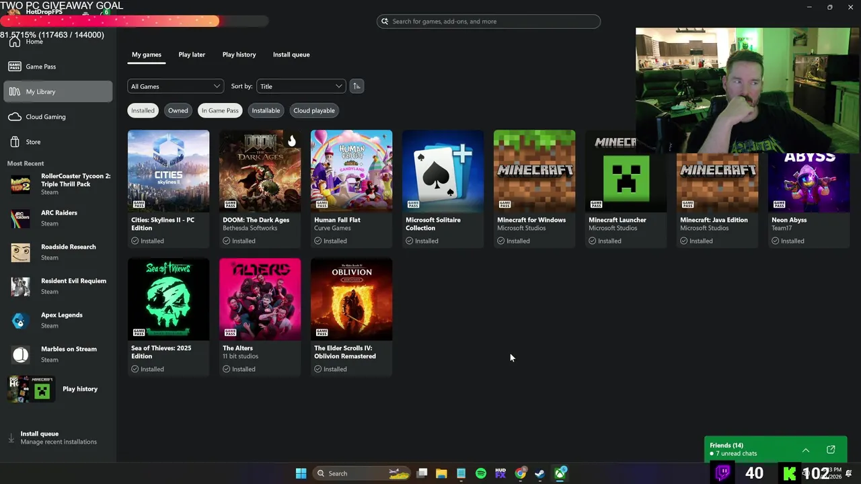Pop out the Friends panel window

coord(831,450)
